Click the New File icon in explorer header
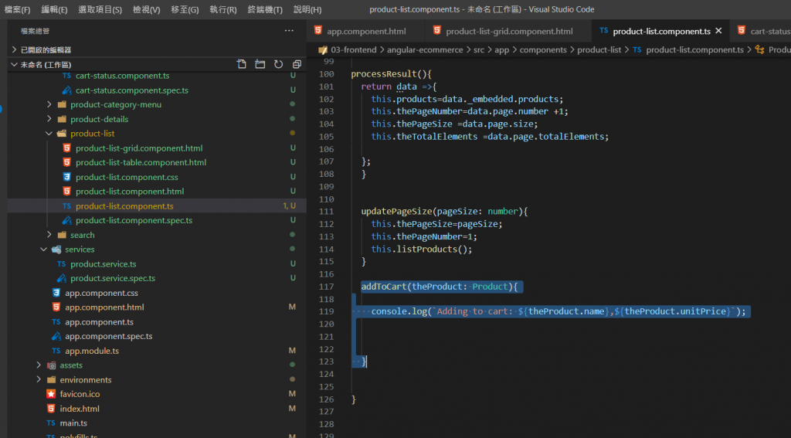 click(242, 64)
